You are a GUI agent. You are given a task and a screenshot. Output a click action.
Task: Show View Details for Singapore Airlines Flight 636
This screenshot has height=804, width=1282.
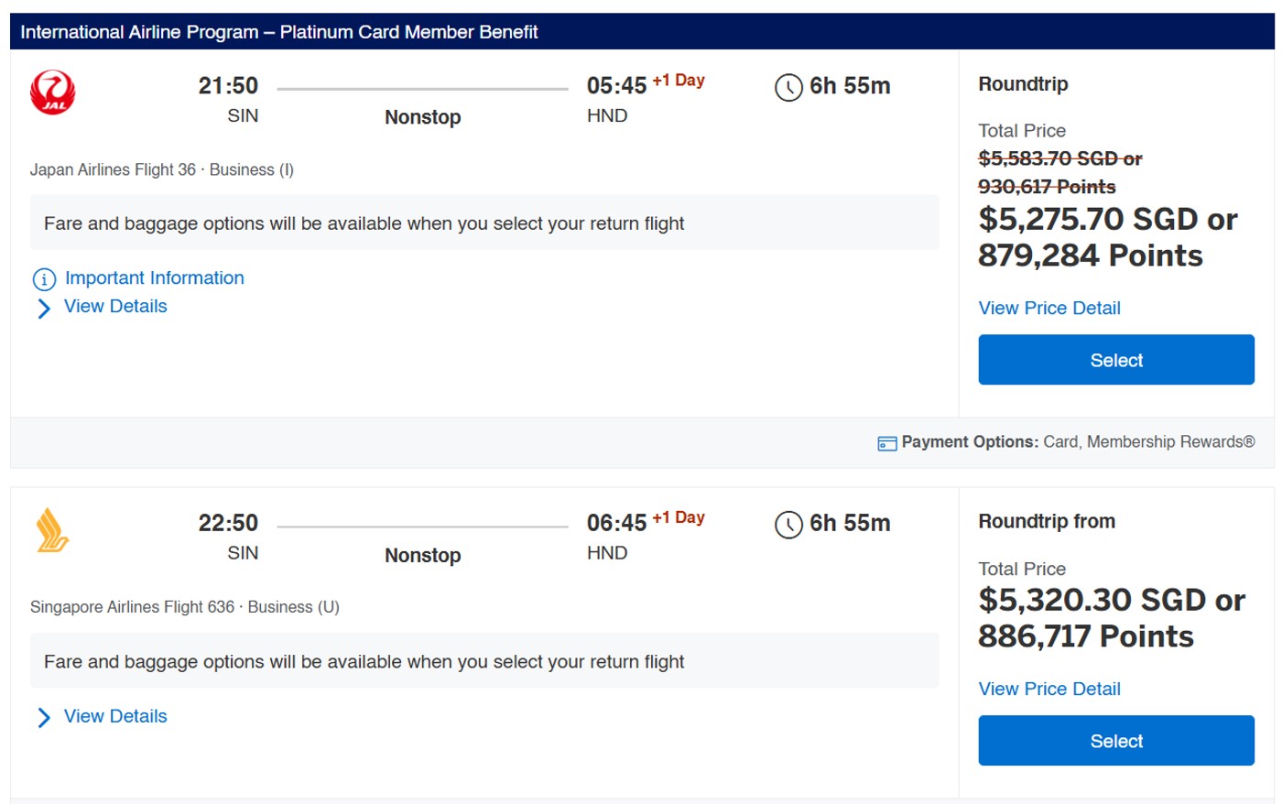[x=115, y=717]
